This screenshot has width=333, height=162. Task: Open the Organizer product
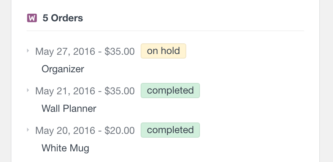[63, 69]
